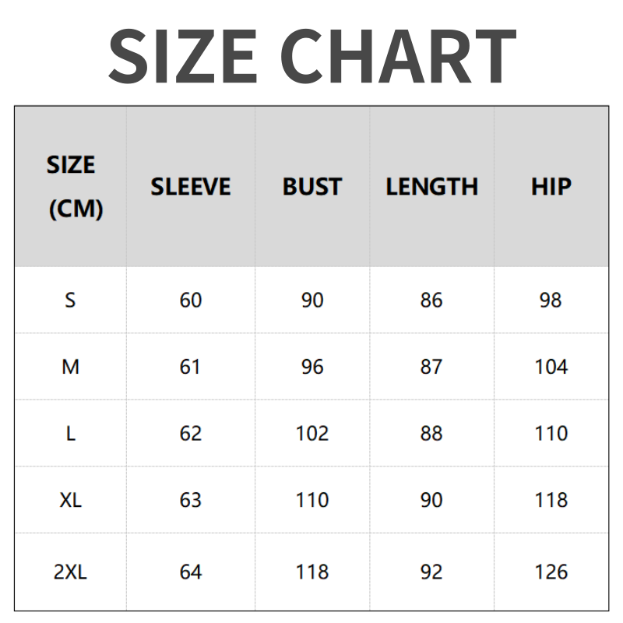Select the S size row label
Viewport: 623px width, 623px height.
70,301
